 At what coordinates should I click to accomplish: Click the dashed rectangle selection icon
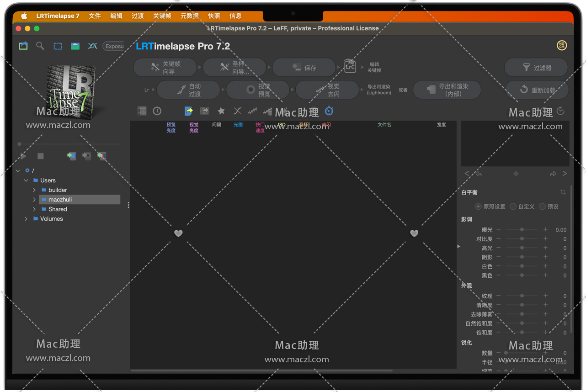tap(58, 46)
